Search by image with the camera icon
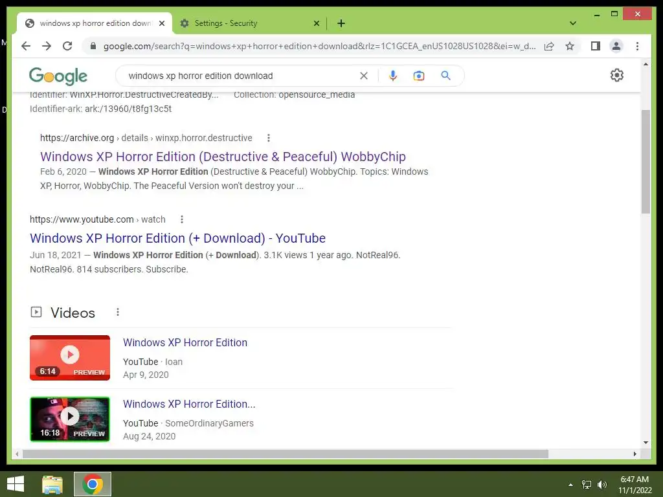Screen dimensions: 663x497 tap(419, 76)
